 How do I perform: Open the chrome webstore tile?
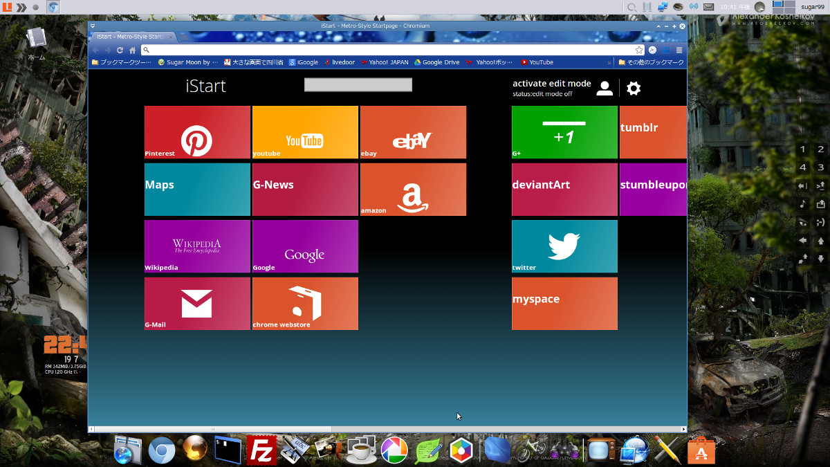305,304
